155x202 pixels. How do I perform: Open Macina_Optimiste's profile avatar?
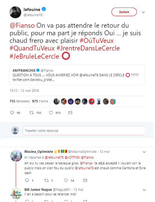click(16, 156)
